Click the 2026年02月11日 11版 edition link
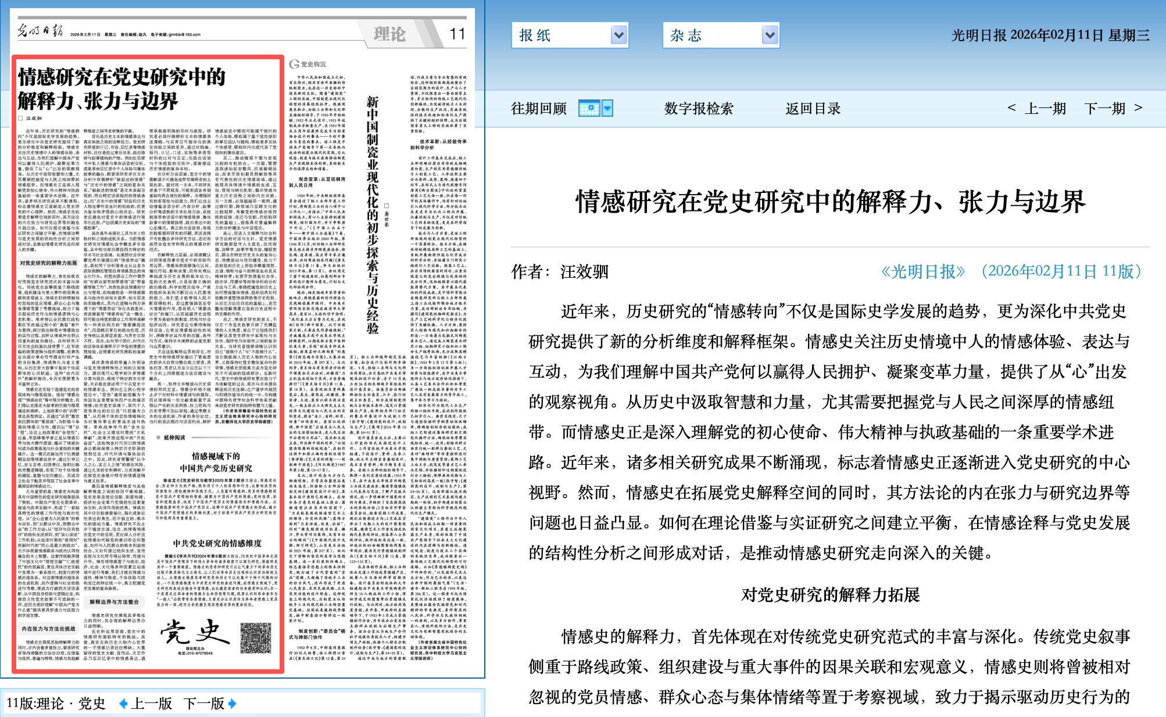 tap(1062, 271)
